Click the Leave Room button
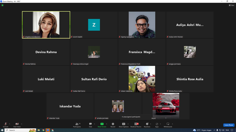The image size is (236, 132). coord(229,125)
